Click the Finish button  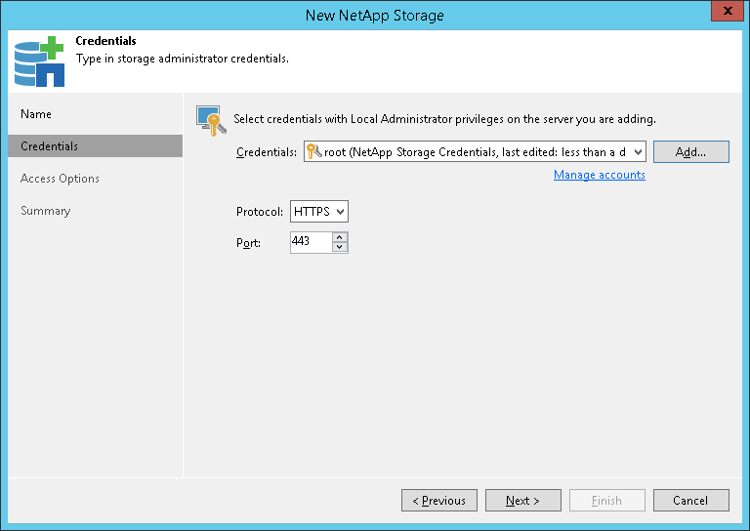click(607, 501)
